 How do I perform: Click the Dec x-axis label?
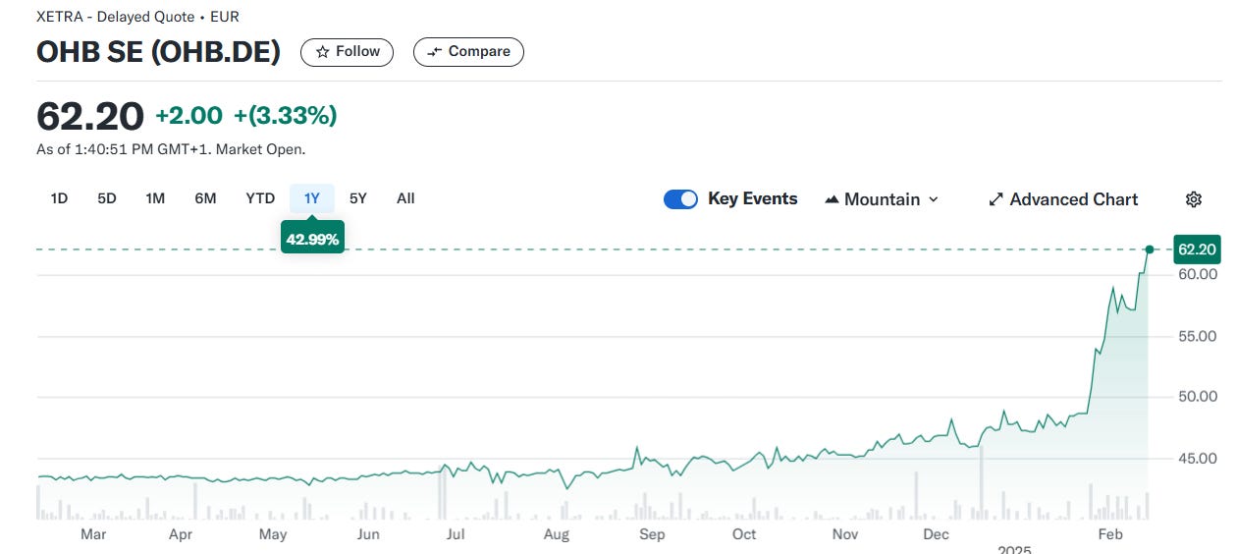pyautogui.click(x=937, y=534)
